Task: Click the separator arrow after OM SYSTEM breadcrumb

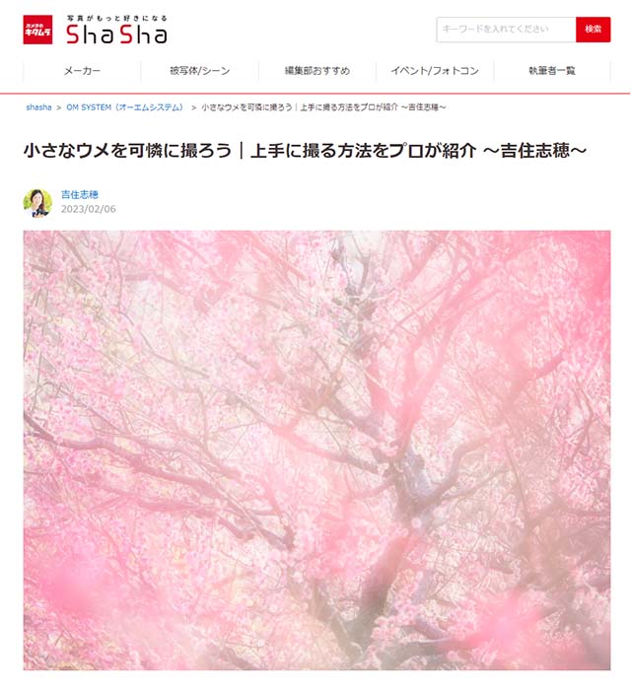Action: tap(193, 107)
